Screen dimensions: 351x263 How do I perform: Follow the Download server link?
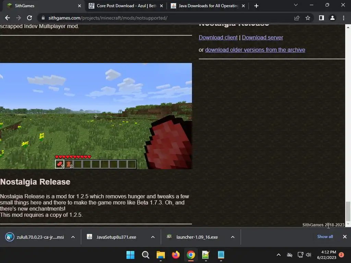pos(262,38)
